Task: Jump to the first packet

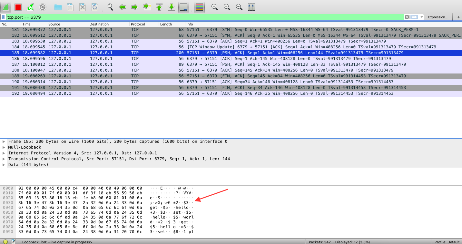Action: click(x=159, y=7)
